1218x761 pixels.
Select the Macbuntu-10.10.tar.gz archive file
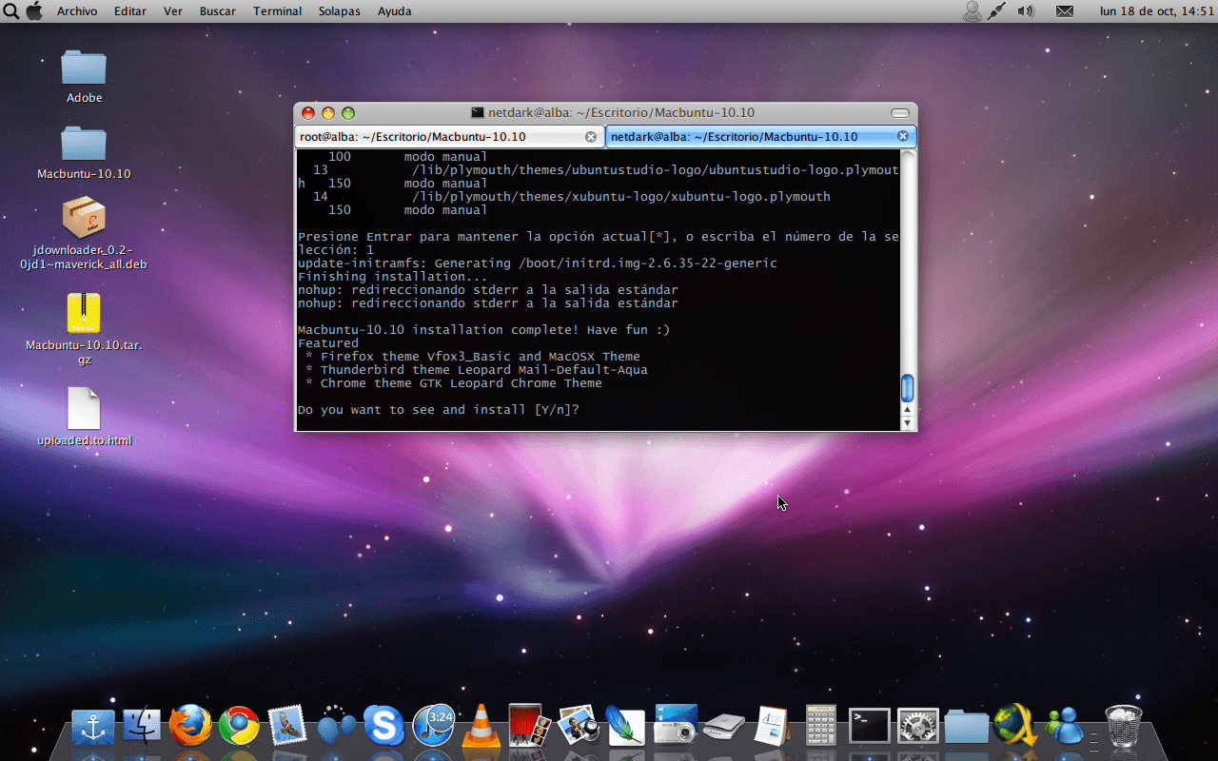[84, 314]
